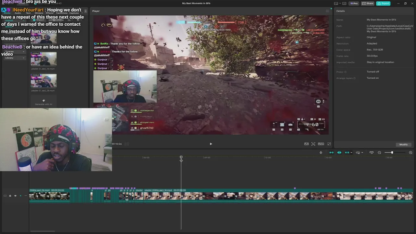Click the '30.00fps' frame rate value

point(372,56)
